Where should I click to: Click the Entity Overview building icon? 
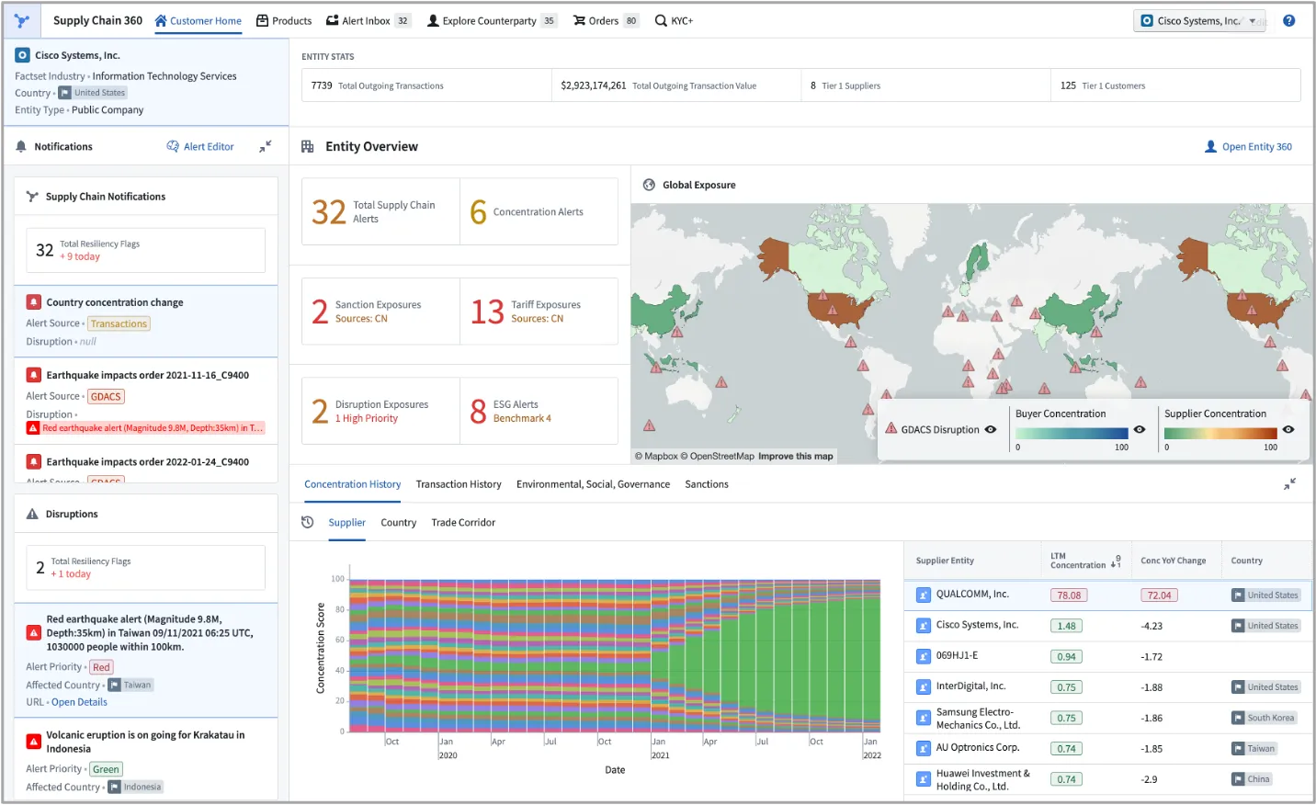coord(308,147)
